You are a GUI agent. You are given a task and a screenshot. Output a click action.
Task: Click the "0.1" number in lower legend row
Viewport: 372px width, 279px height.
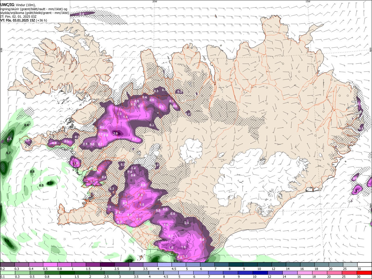click(x=2, y=277)
